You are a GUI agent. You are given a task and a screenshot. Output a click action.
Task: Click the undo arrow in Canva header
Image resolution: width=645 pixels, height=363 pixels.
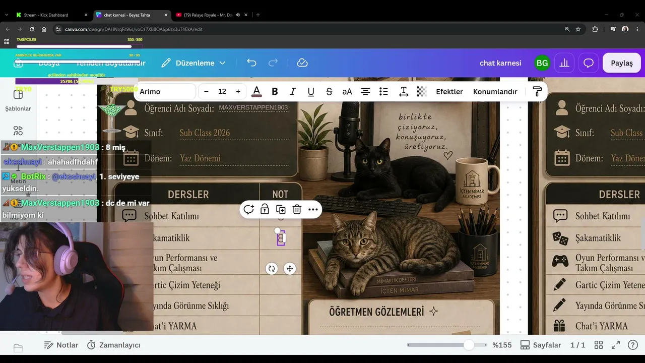[251, 63]
